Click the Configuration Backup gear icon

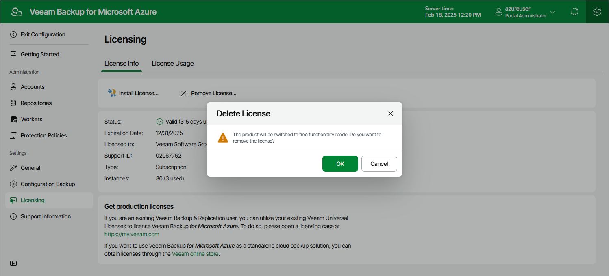(13, 184)
